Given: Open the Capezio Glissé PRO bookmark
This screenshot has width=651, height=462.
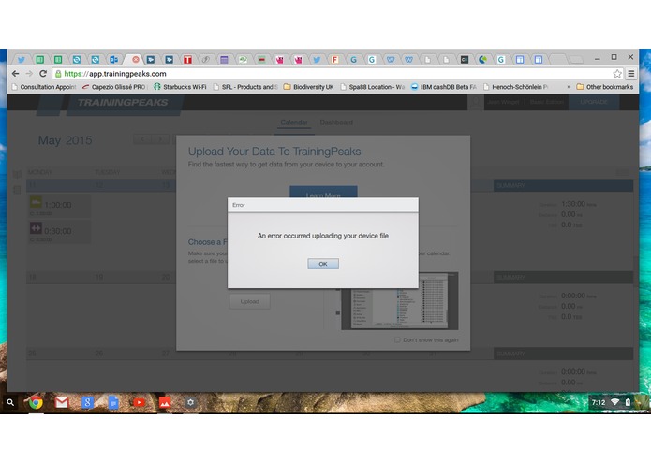Looking at the screenshot, I should (x=113, y=87).
